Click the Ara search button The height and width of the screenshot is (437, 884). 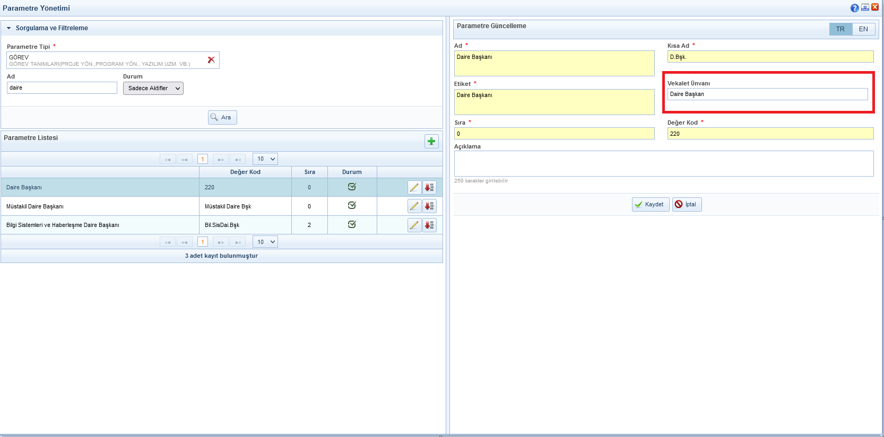(222, 117)
